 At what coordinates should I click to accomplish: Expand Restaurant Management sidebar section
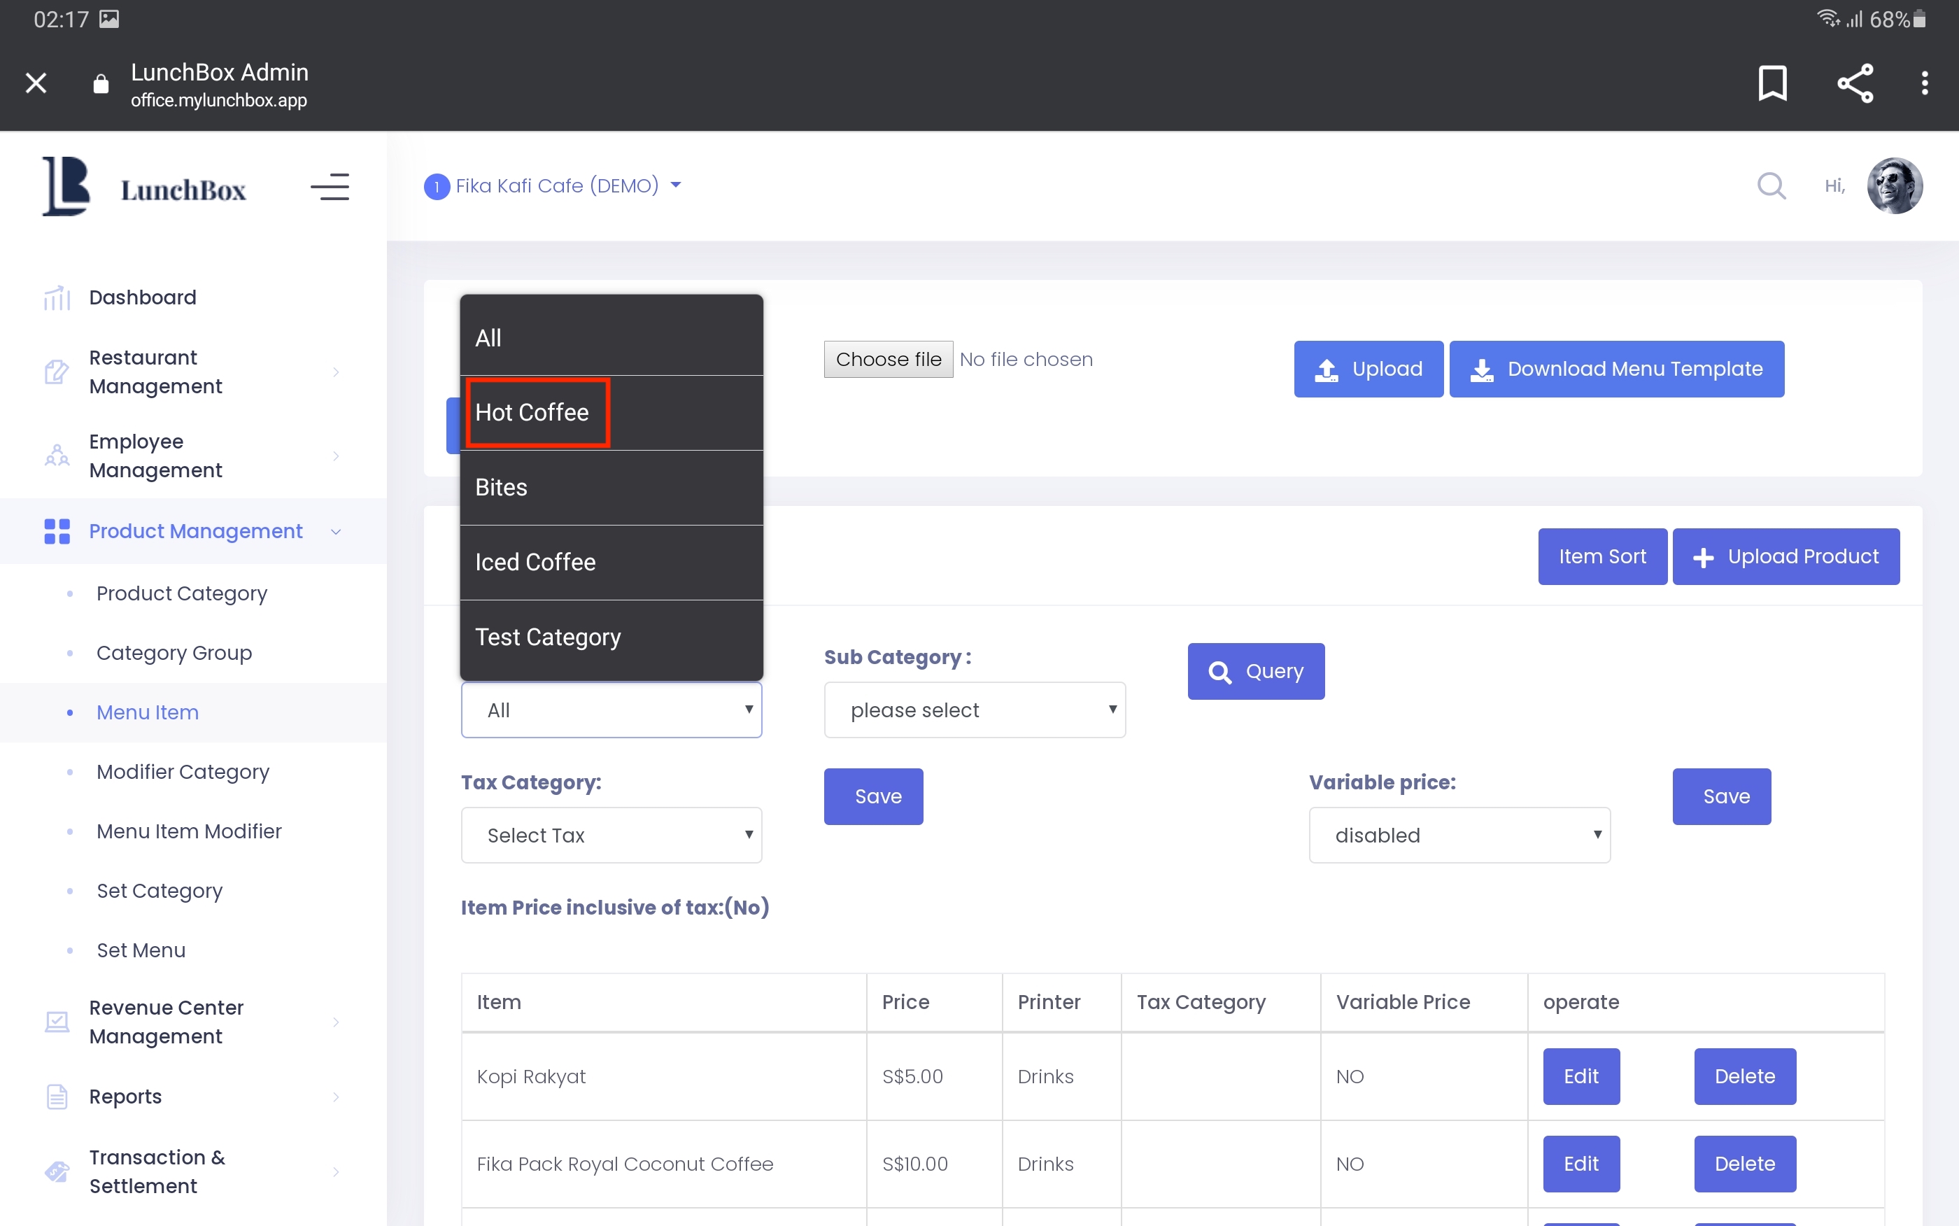(x=195, y=372)
